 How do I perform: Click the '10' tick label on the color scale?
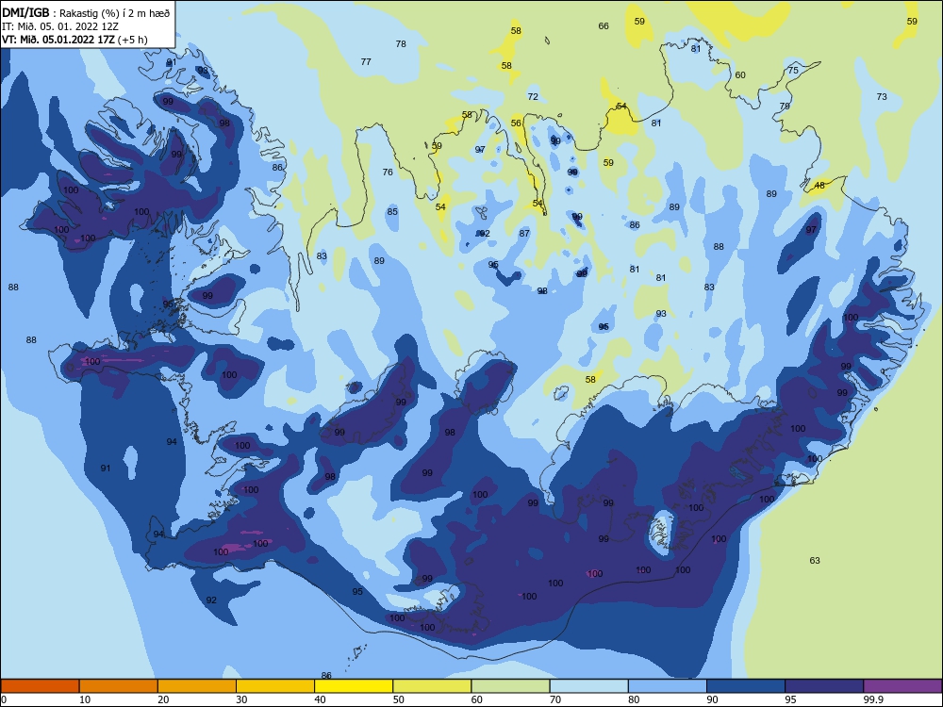coord(85,699)
